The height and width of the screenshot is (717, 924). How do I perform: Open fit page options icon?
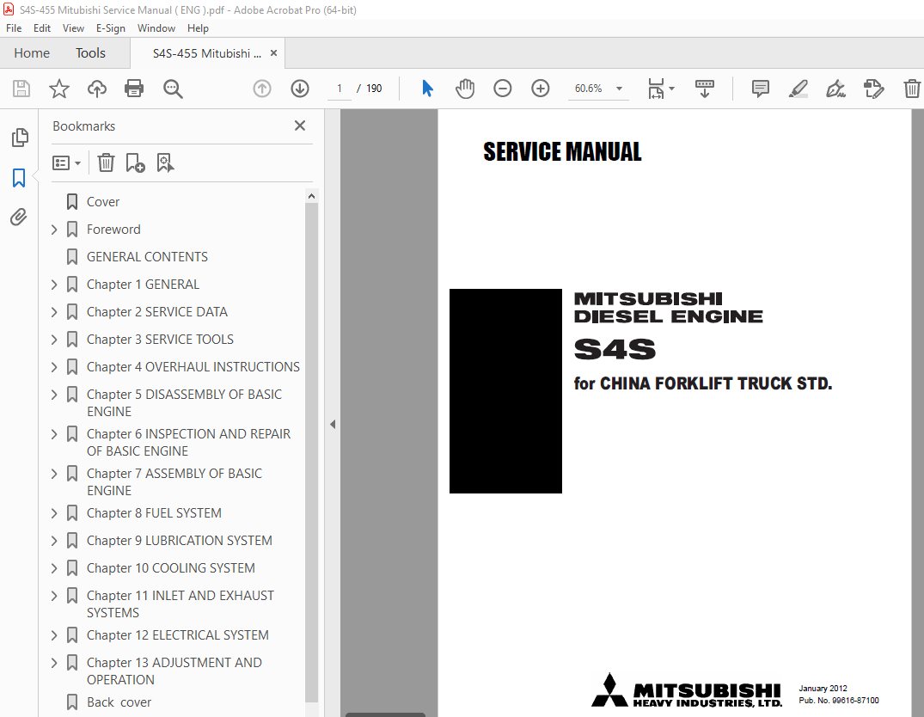point(661,89)
